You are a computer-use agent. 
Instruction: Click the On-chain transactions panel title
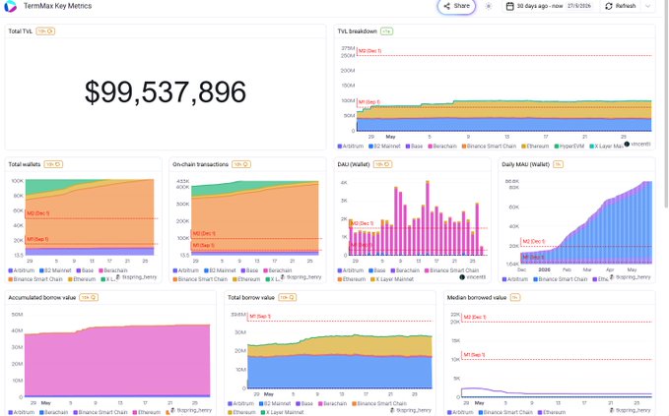(x=201, y=164)
